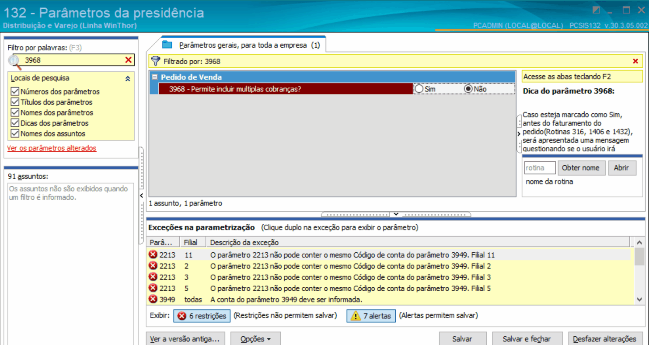The height and width of the screenshot is (345, 649).
Task: Click the layout toggle icon in title bar
Action: [596, 10]
